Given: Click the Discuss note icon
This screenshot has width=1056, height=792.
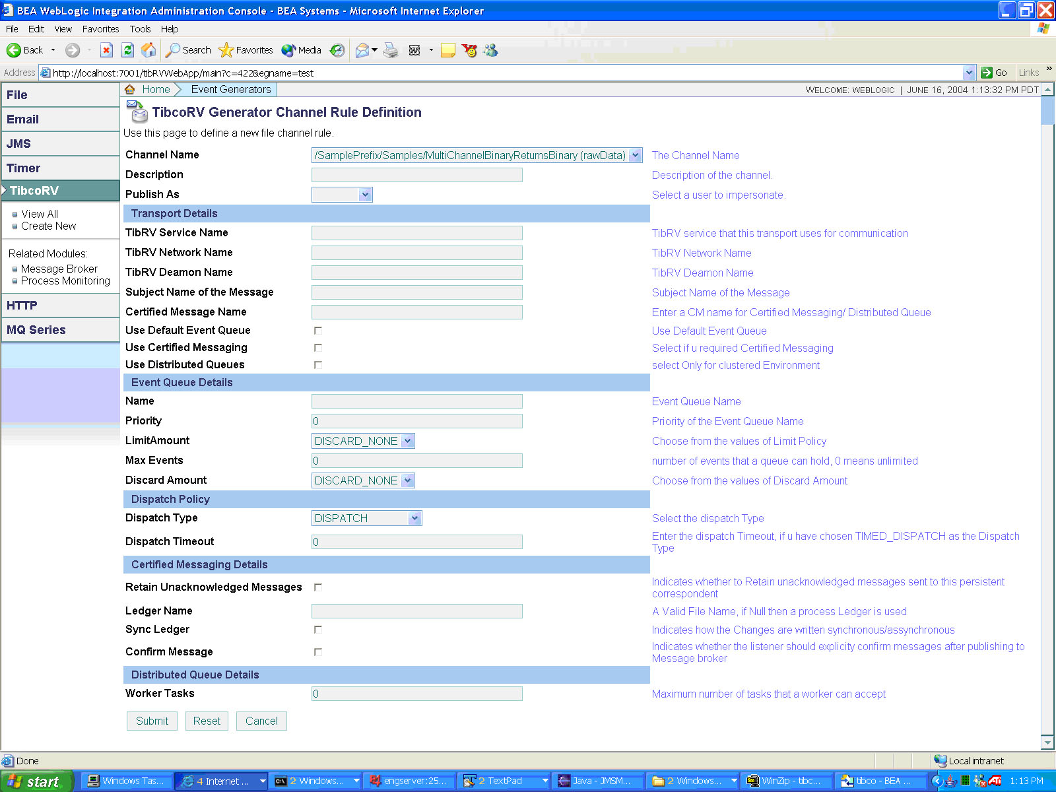Looking at the screenshot, I should click(x=448, y=50).
